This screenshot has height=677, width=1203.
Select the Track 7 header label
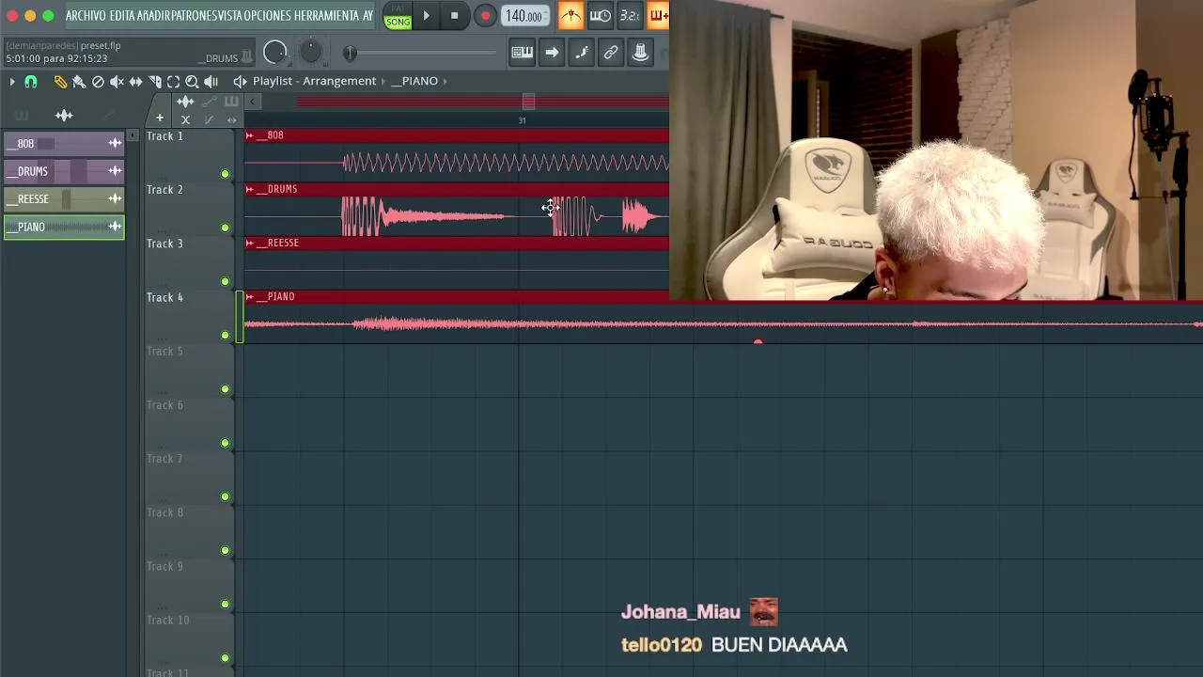[x=164, y=459]
